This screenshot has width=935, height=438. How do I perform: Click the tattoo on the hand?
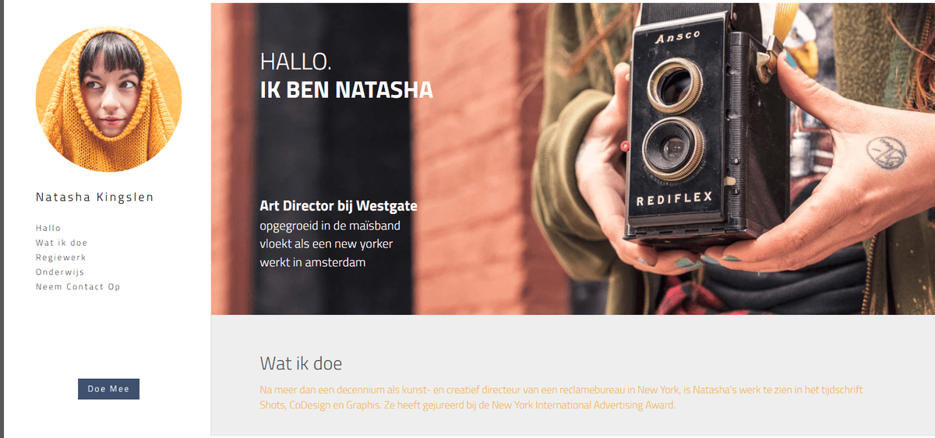tap(886, 152)
